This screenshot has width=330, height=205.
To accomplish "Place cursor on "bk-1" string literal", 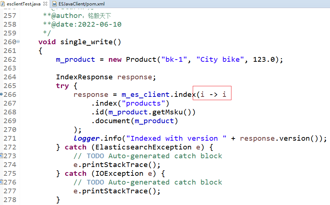I will tap(174, 60).
